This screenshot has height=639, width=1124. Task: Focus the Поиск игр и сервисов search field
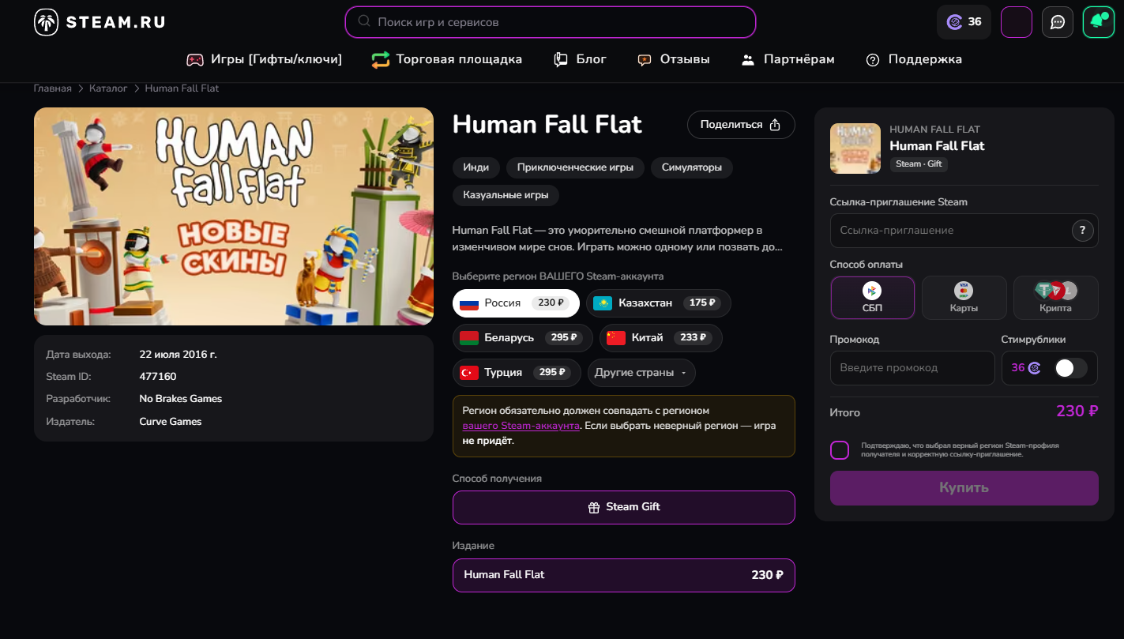tap(551, 22)
